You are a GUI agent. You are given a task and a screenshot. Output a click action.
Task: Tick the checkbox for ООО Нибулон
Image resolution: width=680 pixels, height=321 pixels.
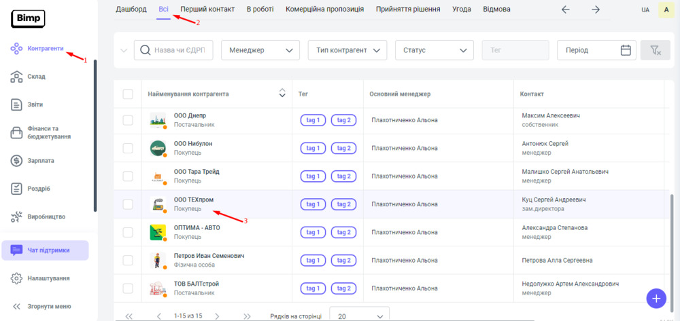128,148
